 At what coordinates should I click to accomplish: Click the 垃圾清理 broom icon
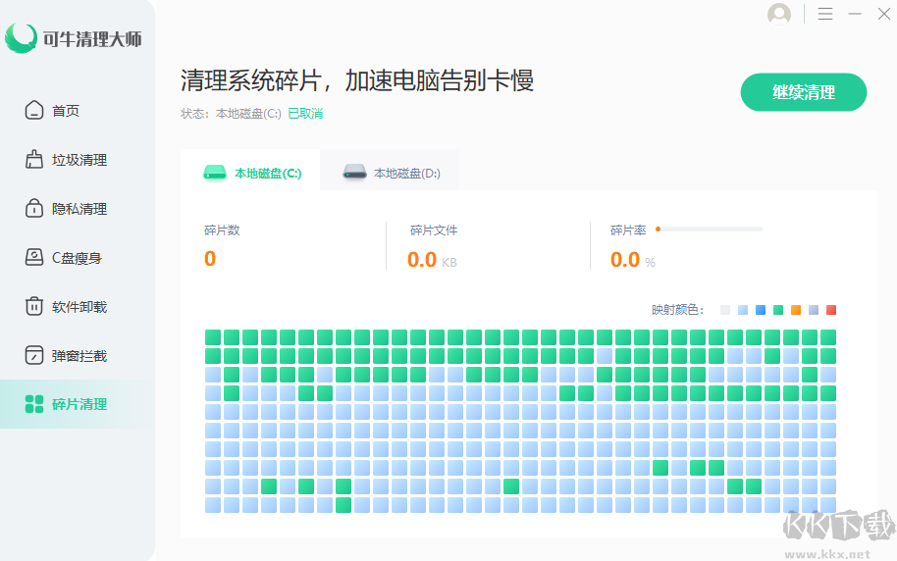click(33, 160)
